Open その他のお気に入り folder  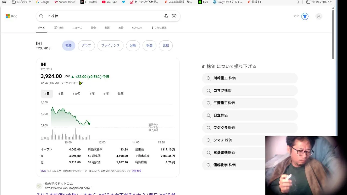point(319,2)
